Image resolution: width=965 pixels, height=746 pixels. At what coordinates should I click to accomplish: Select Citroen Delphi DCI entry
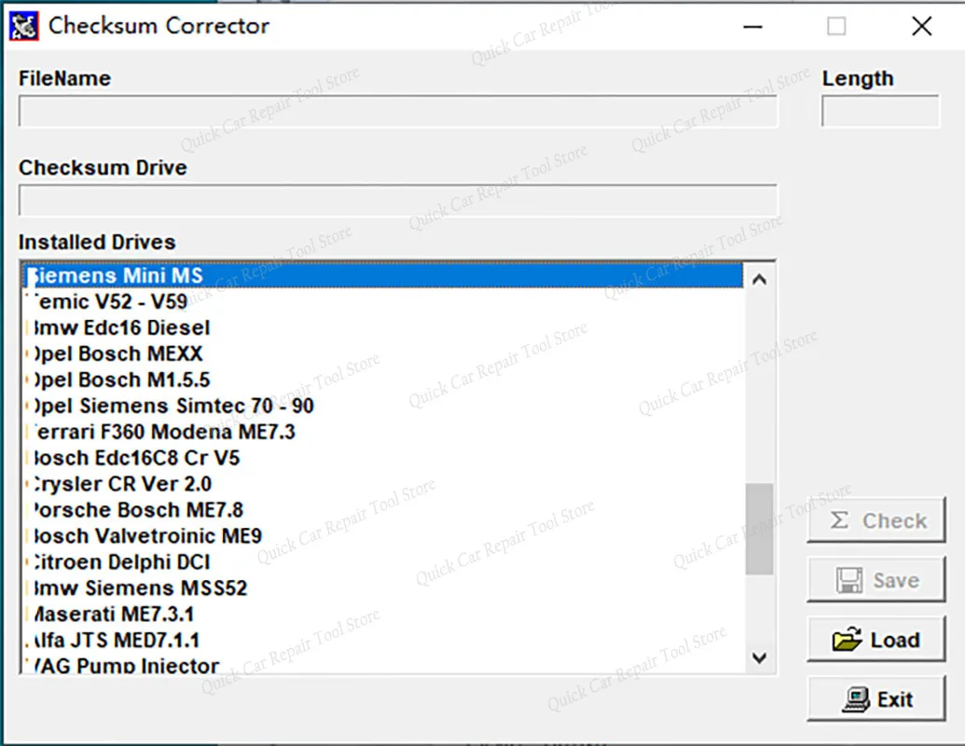383,562
